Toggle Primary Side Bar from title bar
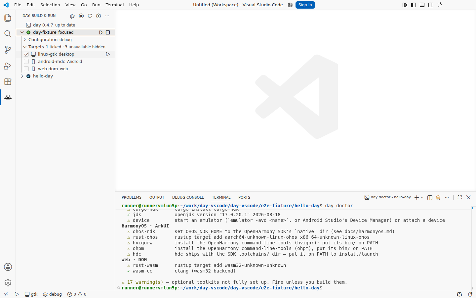The width and height of the screenshot is (476, 298). point(414,5)
